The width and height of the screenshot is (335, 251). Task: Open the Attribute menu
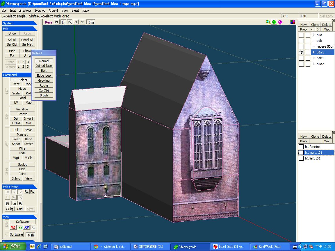25,10
